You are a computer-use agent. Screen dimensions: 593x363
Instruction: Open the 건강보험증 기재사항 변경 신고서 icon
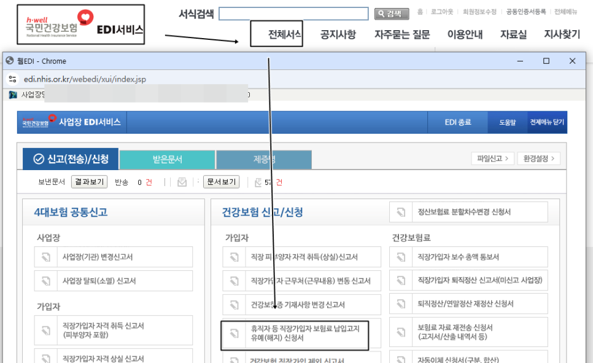click(x=233, y=303)
